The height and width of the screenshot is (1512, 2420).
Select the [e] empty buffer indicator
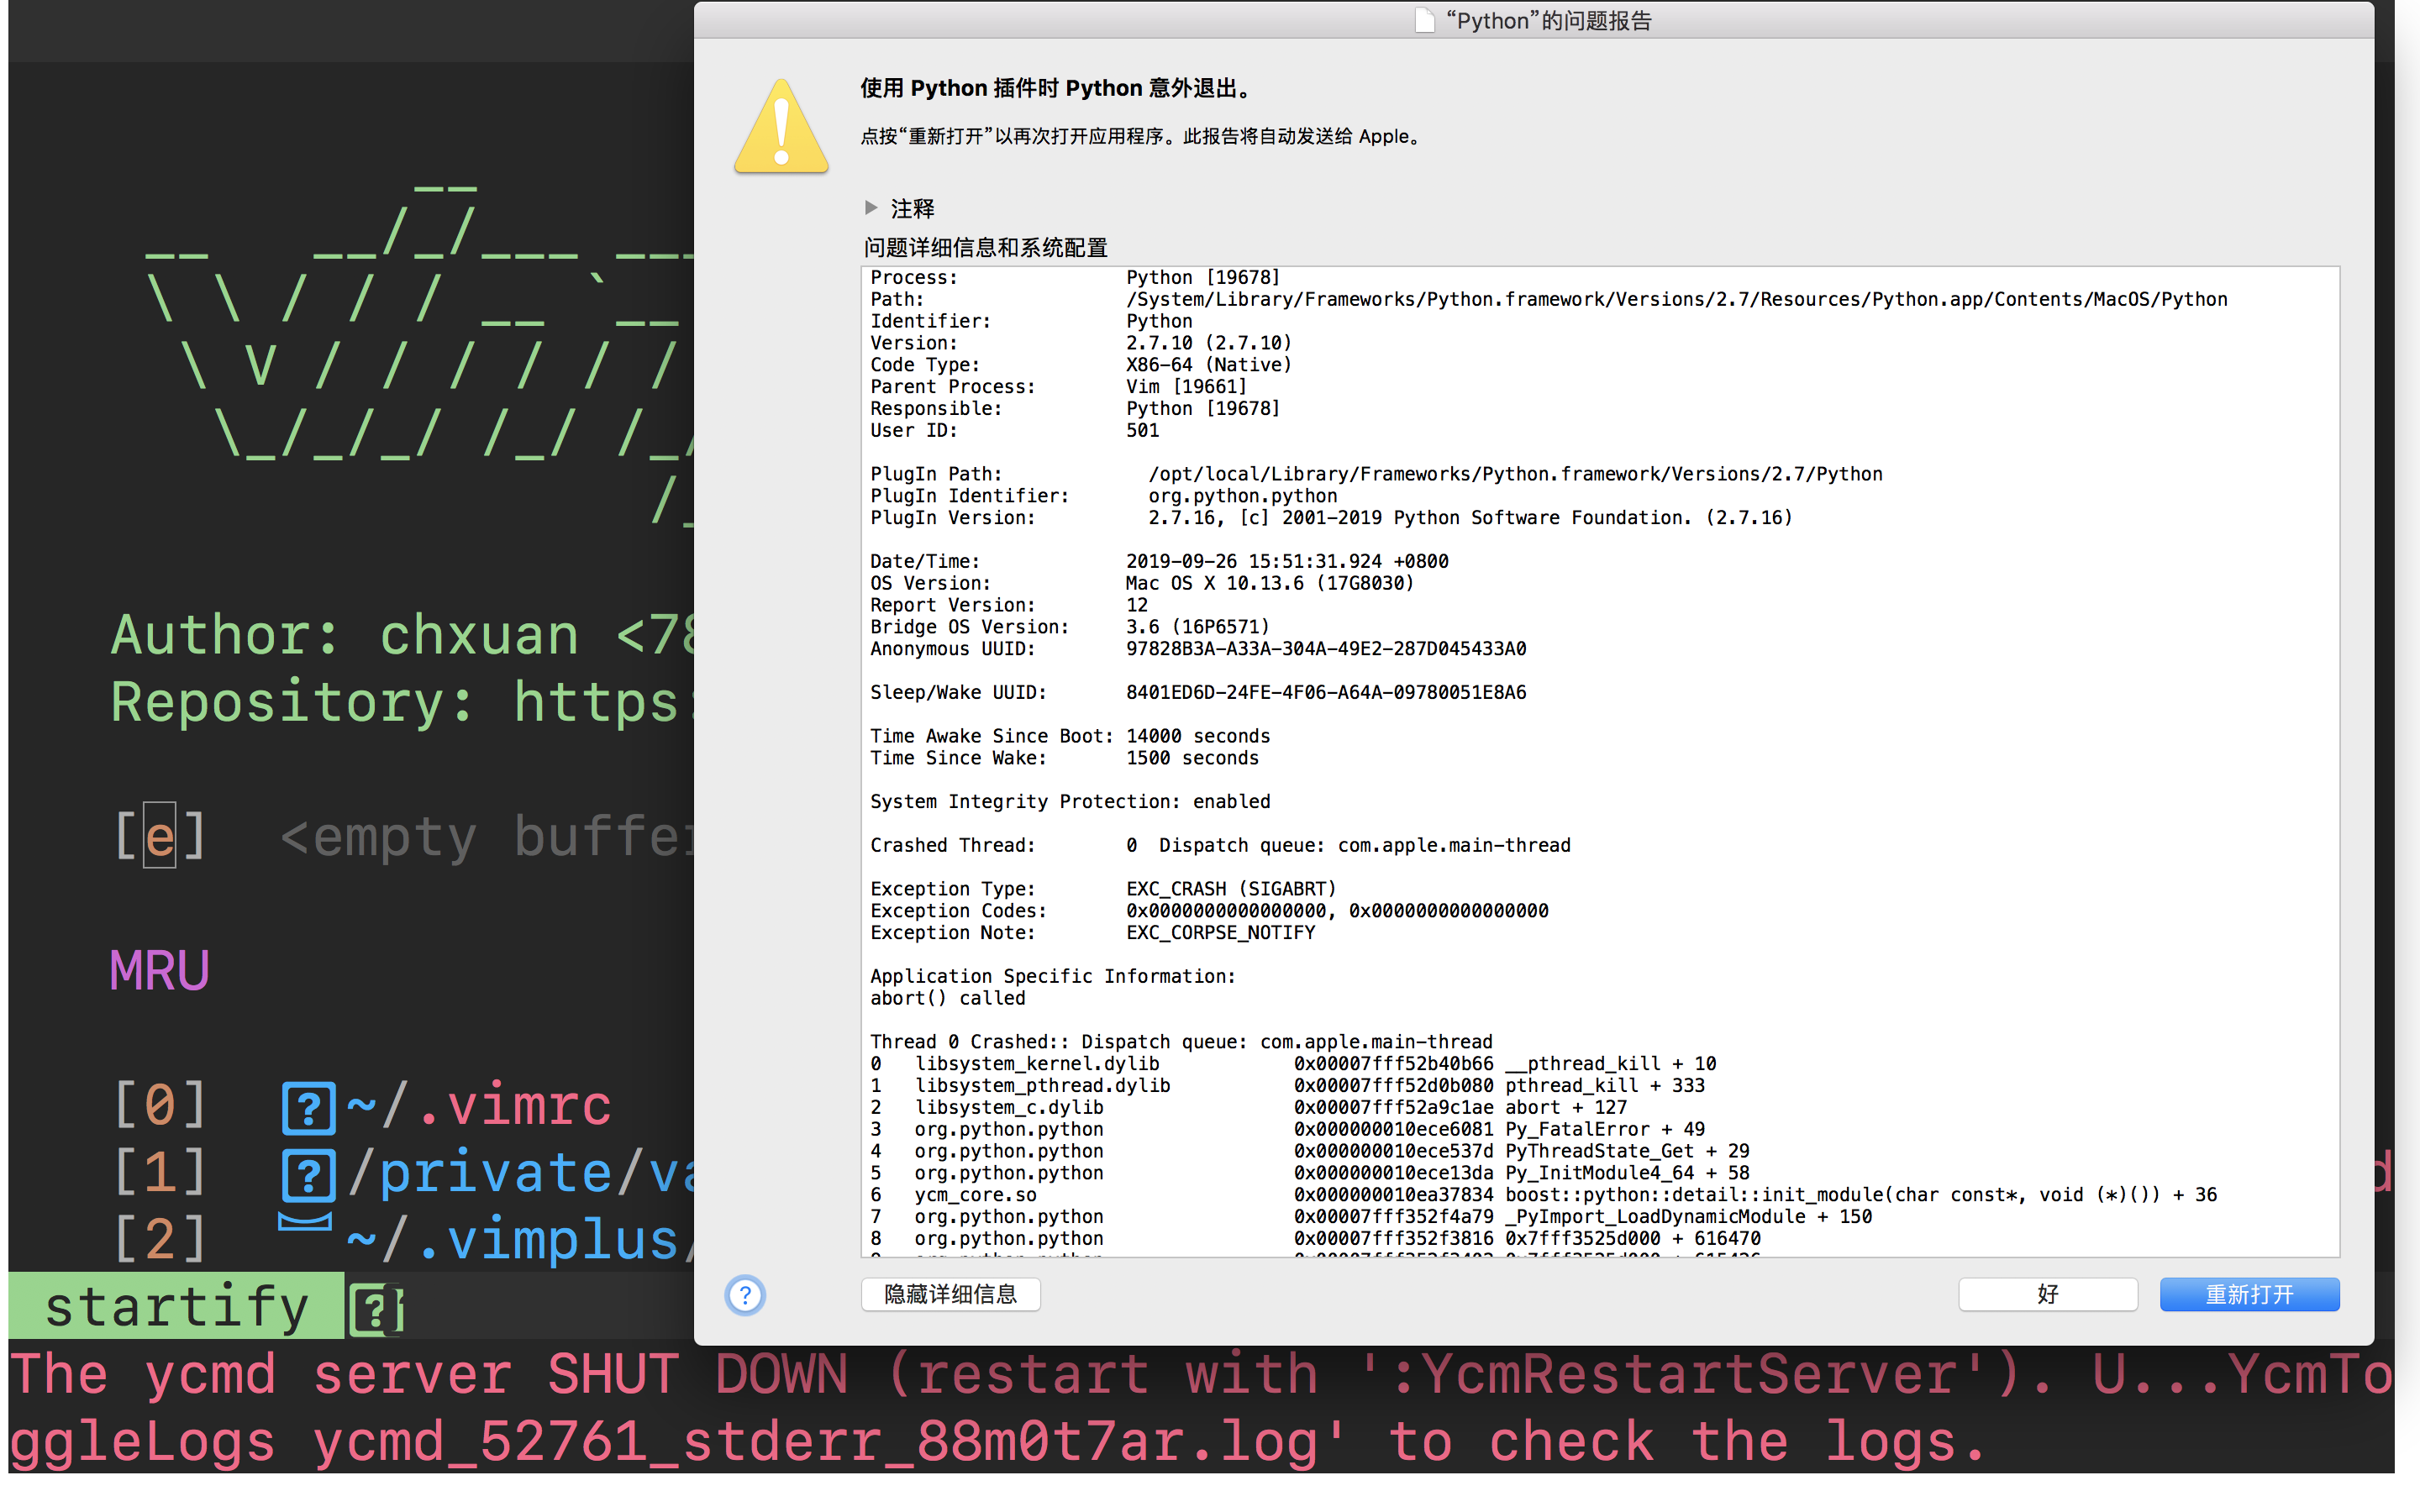point(160,836)
